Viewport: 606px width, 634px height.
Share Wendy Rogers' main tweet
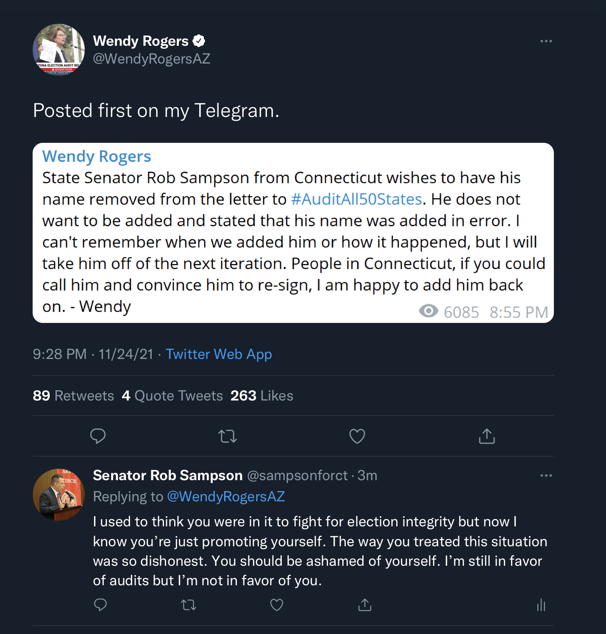pyautogui.click(x=487, y=436)
